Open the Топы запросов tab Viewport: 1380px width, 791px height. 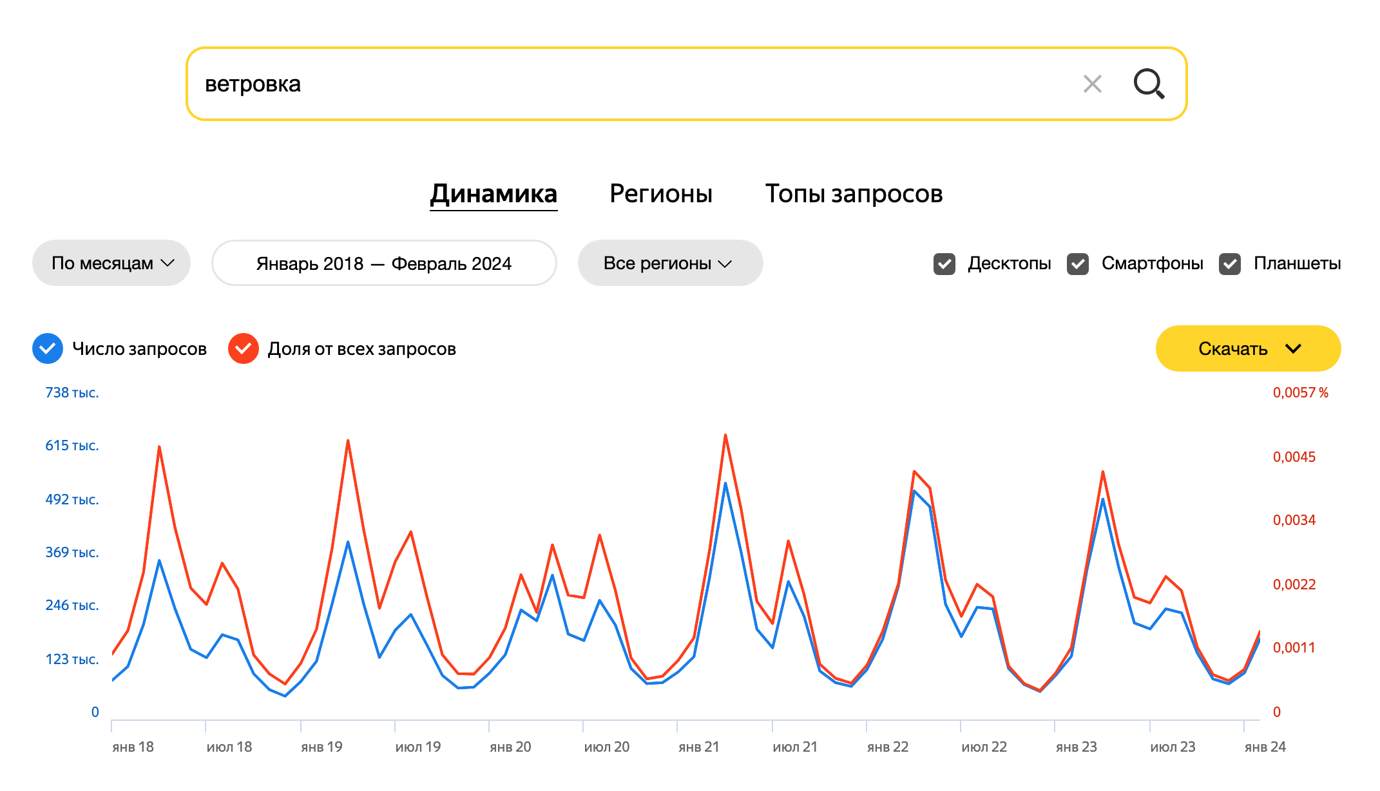coord(854,193)
